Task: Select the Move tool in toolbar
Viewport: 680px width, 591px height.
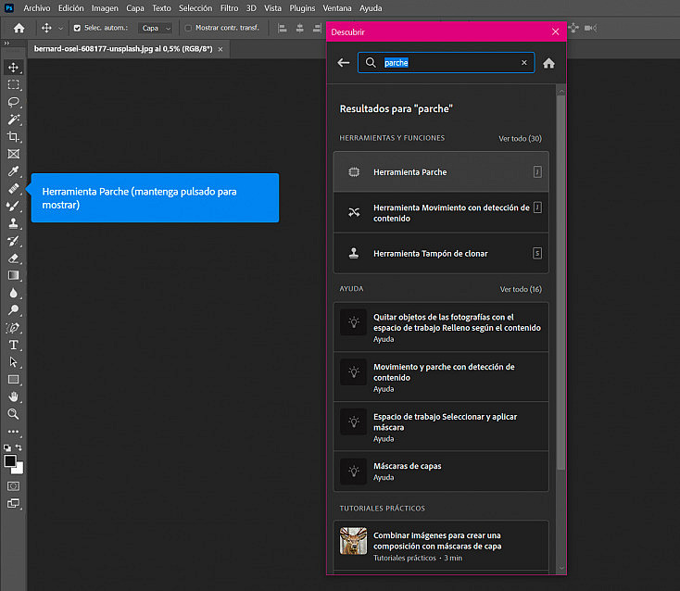Action: click(14, 68)
